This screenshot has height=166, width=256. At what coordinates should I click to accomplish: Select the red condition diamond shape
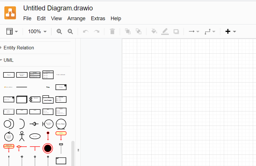tap(21, 148)
